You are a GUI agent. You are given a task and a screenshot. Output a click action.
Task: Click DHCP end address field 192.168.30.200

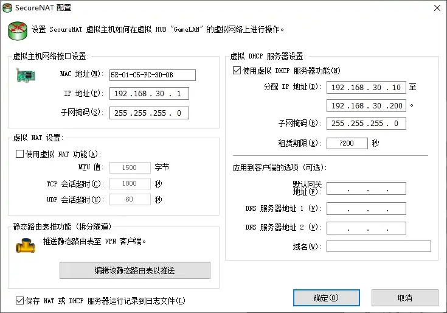tap(366, 105)
